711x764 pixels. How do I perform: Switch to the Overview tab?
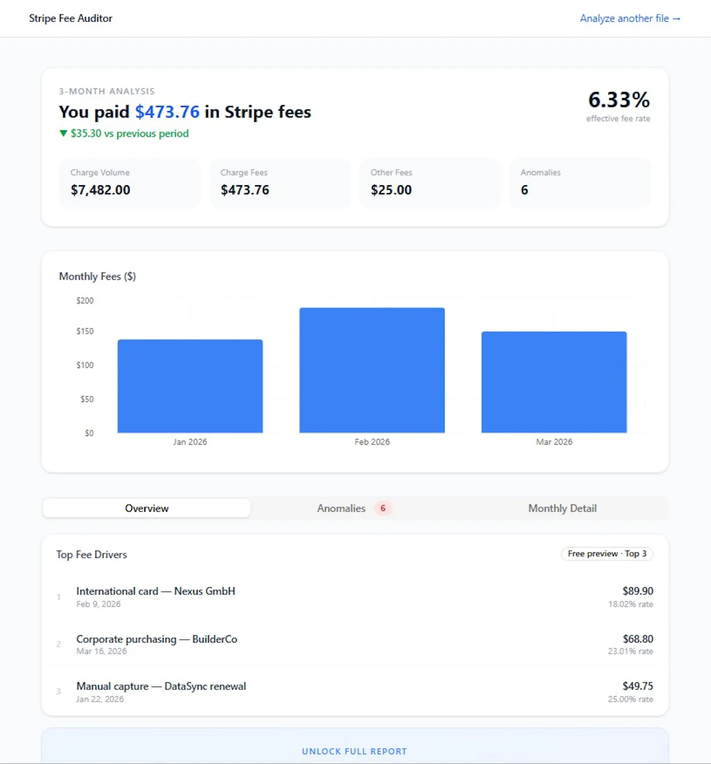pos(147,508)
